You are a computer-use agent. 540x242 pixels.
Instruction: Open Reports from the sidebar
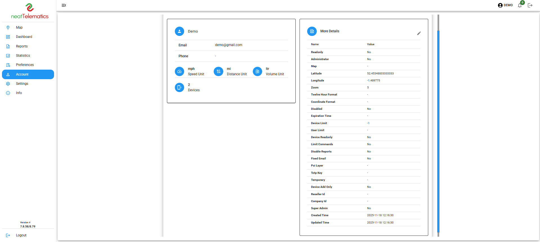(x=22, y=46)
